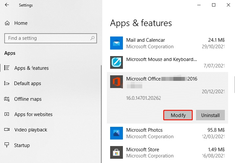Image resolution: width=235 pixels, height=163 pixels.
Task: Maximize the Settings window
Action: (x=214, y=5)
